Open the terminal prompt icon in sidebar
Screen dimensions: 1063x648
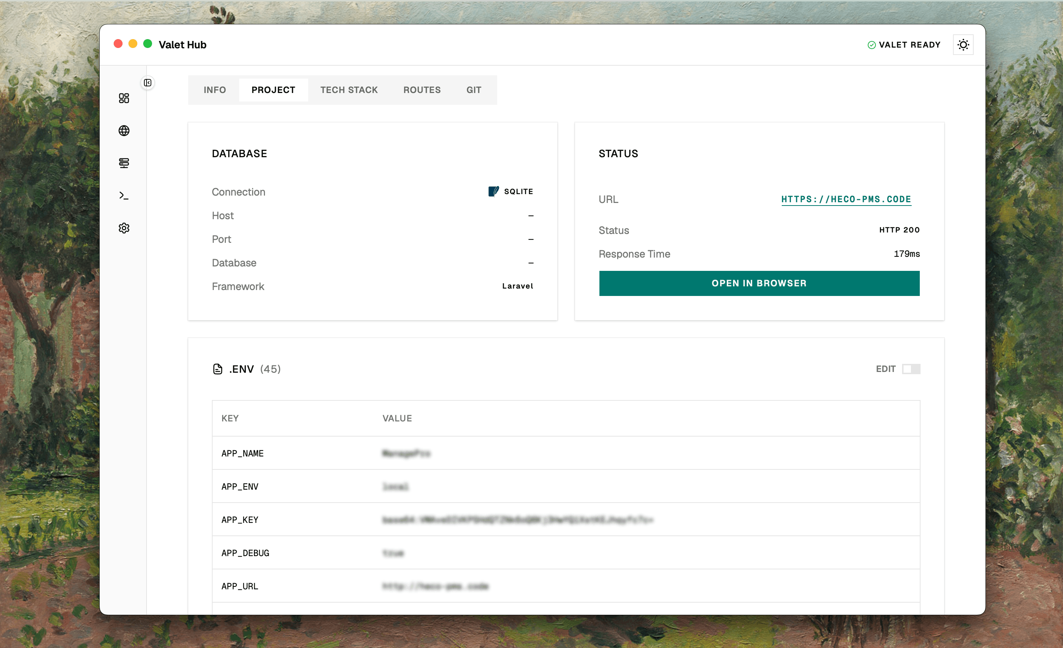(x=124, y=196)
